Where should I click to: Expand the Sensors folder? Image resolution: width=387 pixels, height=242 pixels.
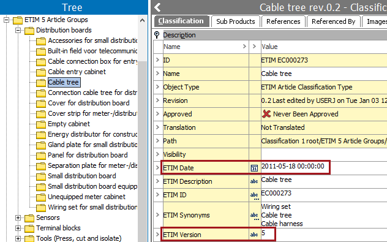pyautogui.click(x=18, y=217)
